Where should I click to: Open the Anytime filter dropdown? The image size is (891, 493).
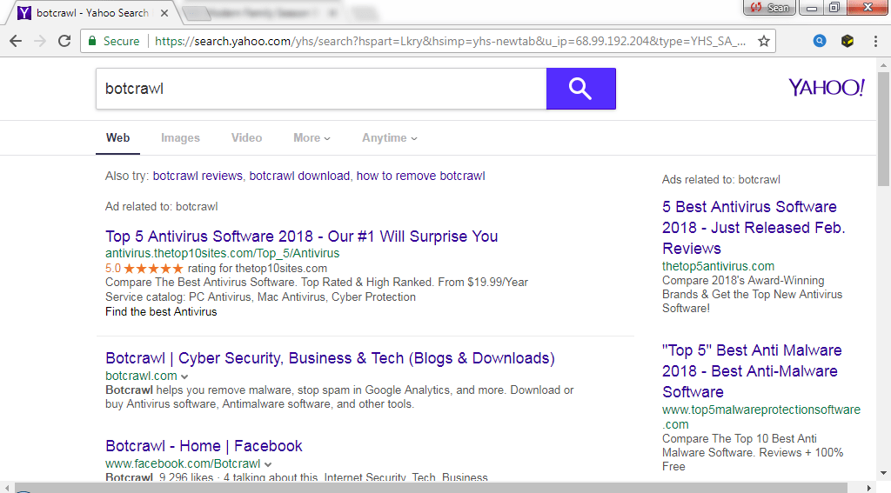point(390,138)
